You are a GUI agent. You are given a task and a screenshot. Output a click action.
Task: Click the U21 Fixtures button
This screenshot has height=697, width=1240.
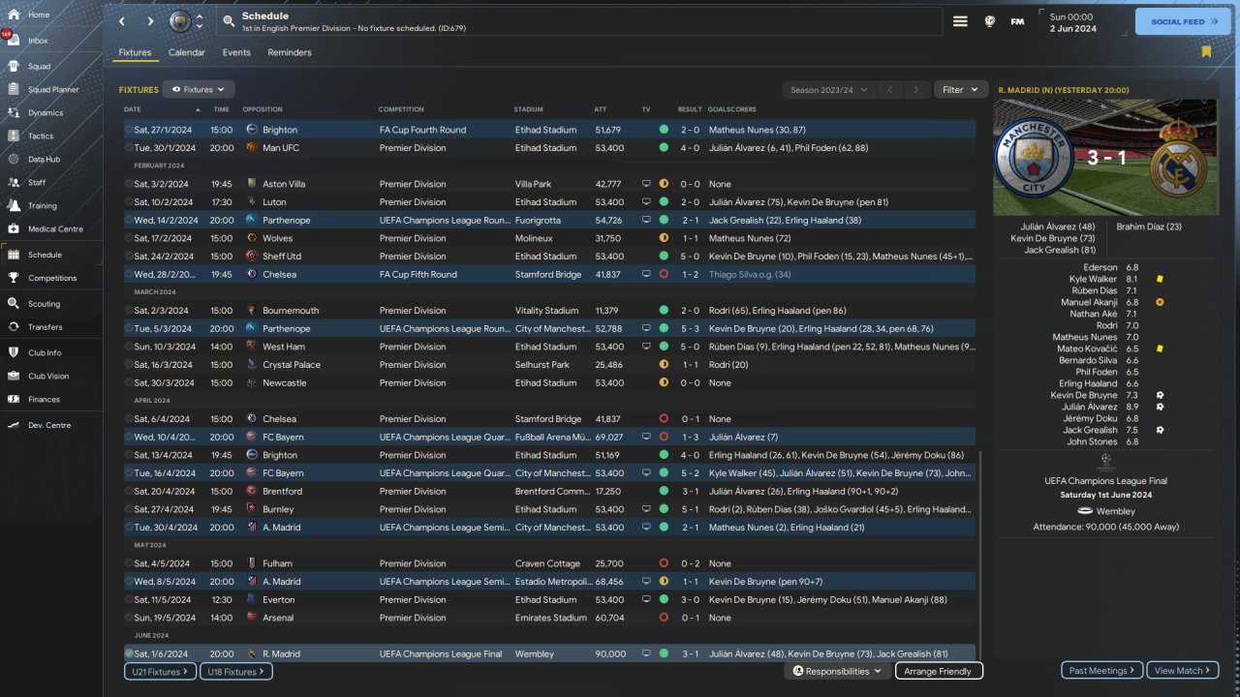(160, 671)
